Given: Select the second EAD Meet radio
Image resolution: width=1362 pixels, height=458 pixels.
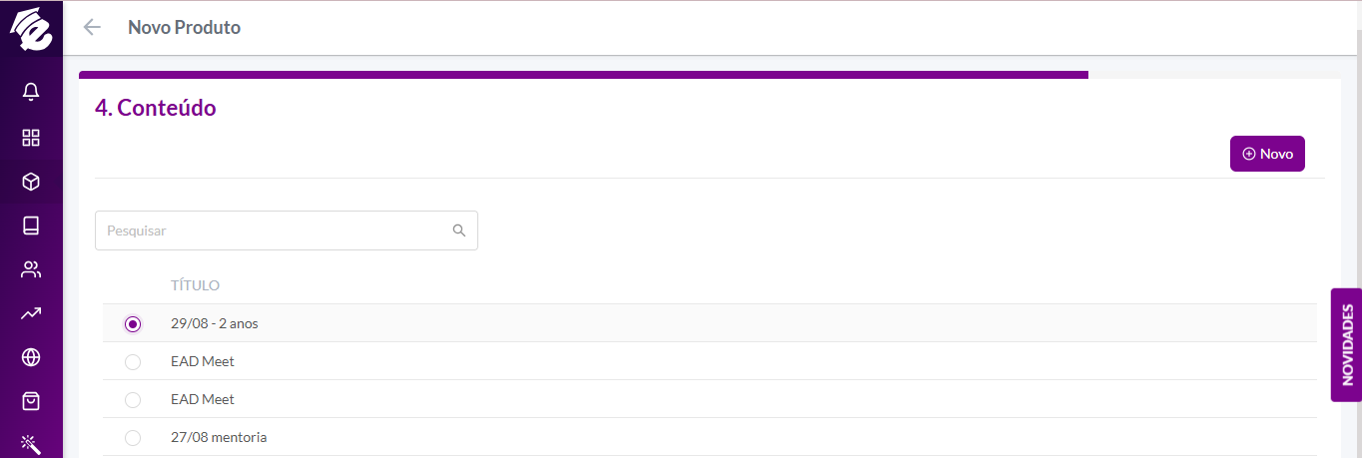Looking at the screenshot, I should point(133,400).
